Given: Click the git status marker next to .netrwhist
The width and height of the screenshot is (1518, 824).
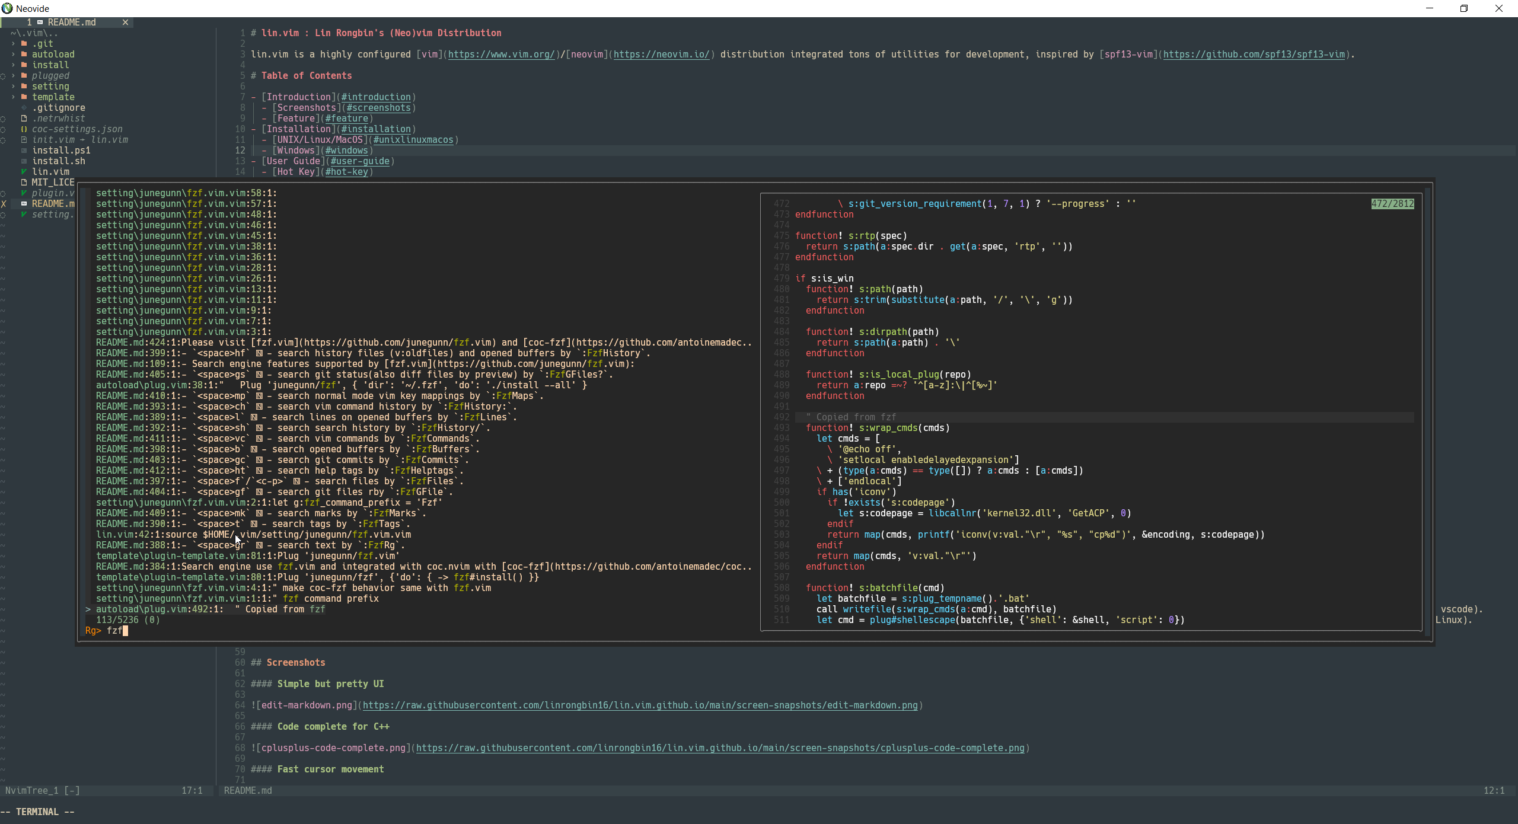Looking at the screenshot, I should pos(3,119).
